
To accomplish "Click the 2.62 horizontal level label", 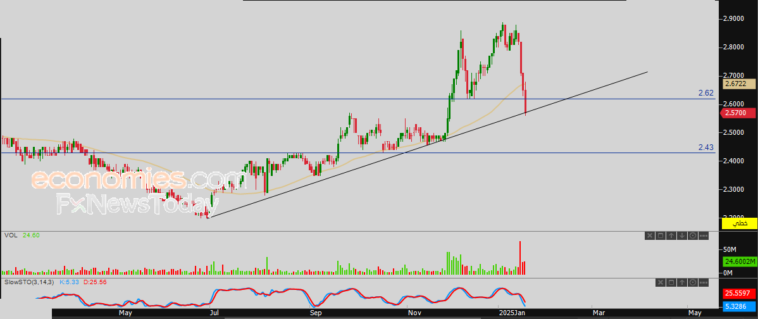I will 705,93.
